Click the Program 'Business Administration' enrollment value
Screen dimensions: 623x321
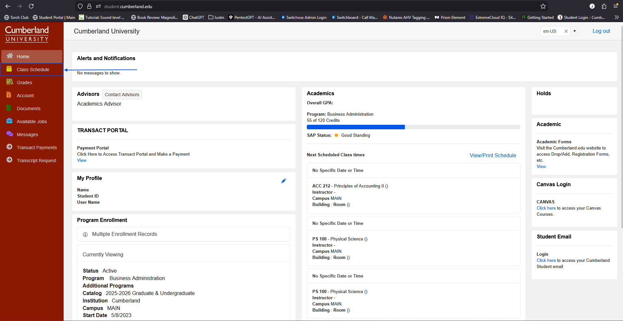137,278
